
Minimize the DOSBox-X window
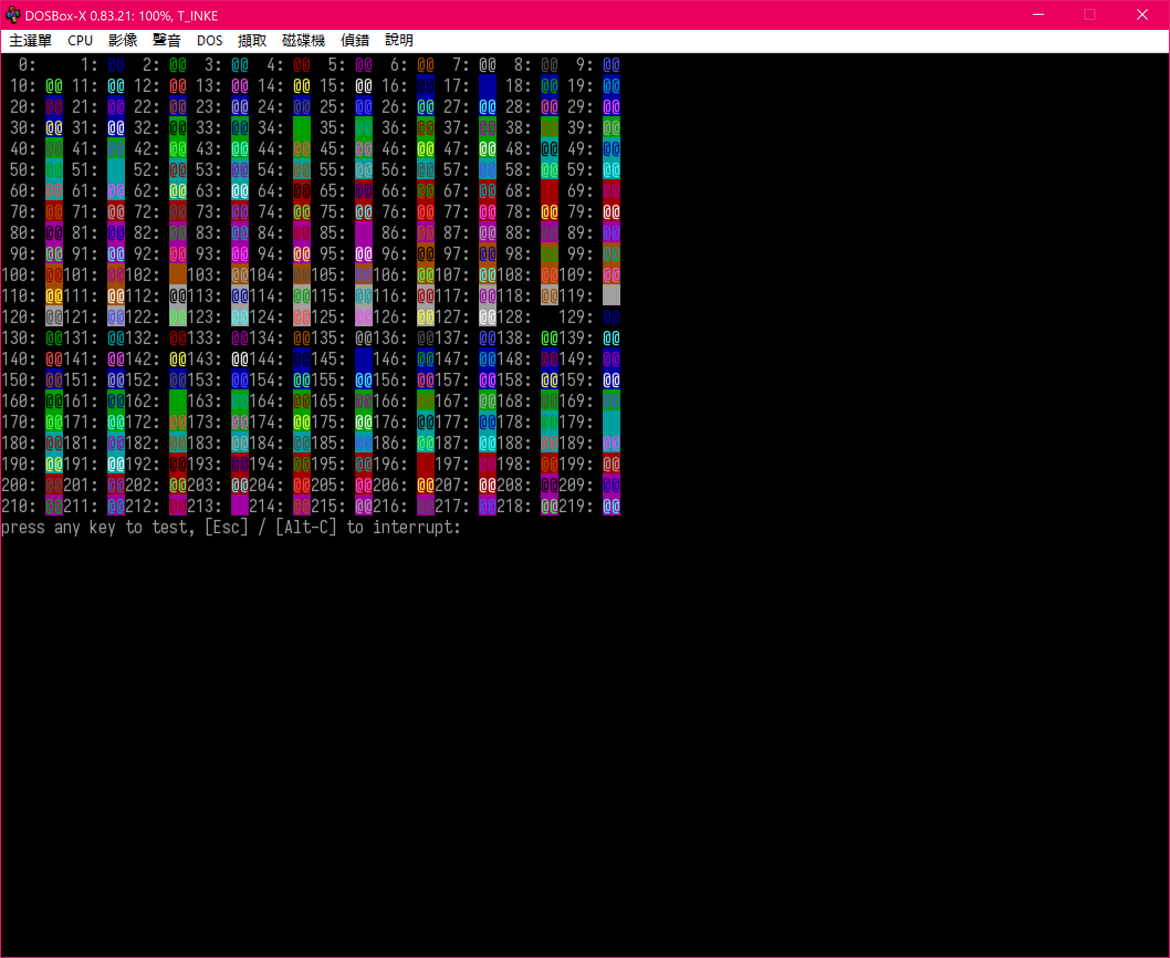tap(1038, 15)
